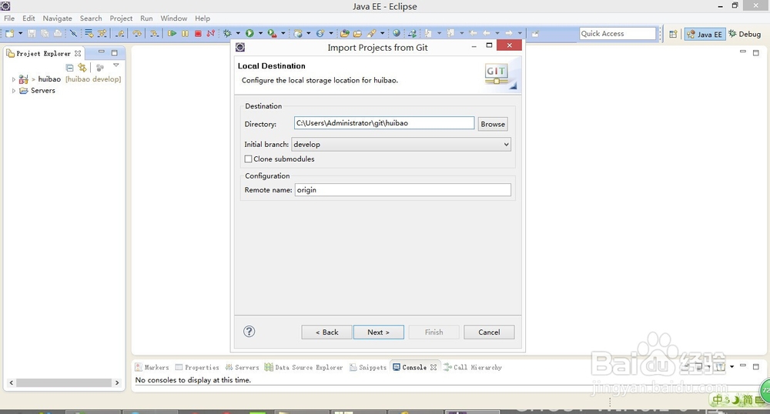Image resolution: width=770 pixels, height=414 pixels.
Task: Open the Run menu
Action: (146, 18)
